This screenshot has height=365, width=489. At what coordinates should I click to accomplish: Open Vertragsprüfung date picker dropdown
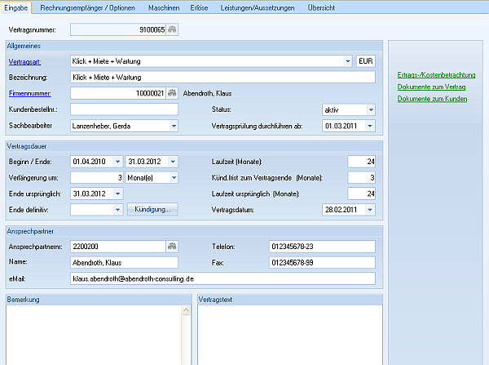[370, 126]
